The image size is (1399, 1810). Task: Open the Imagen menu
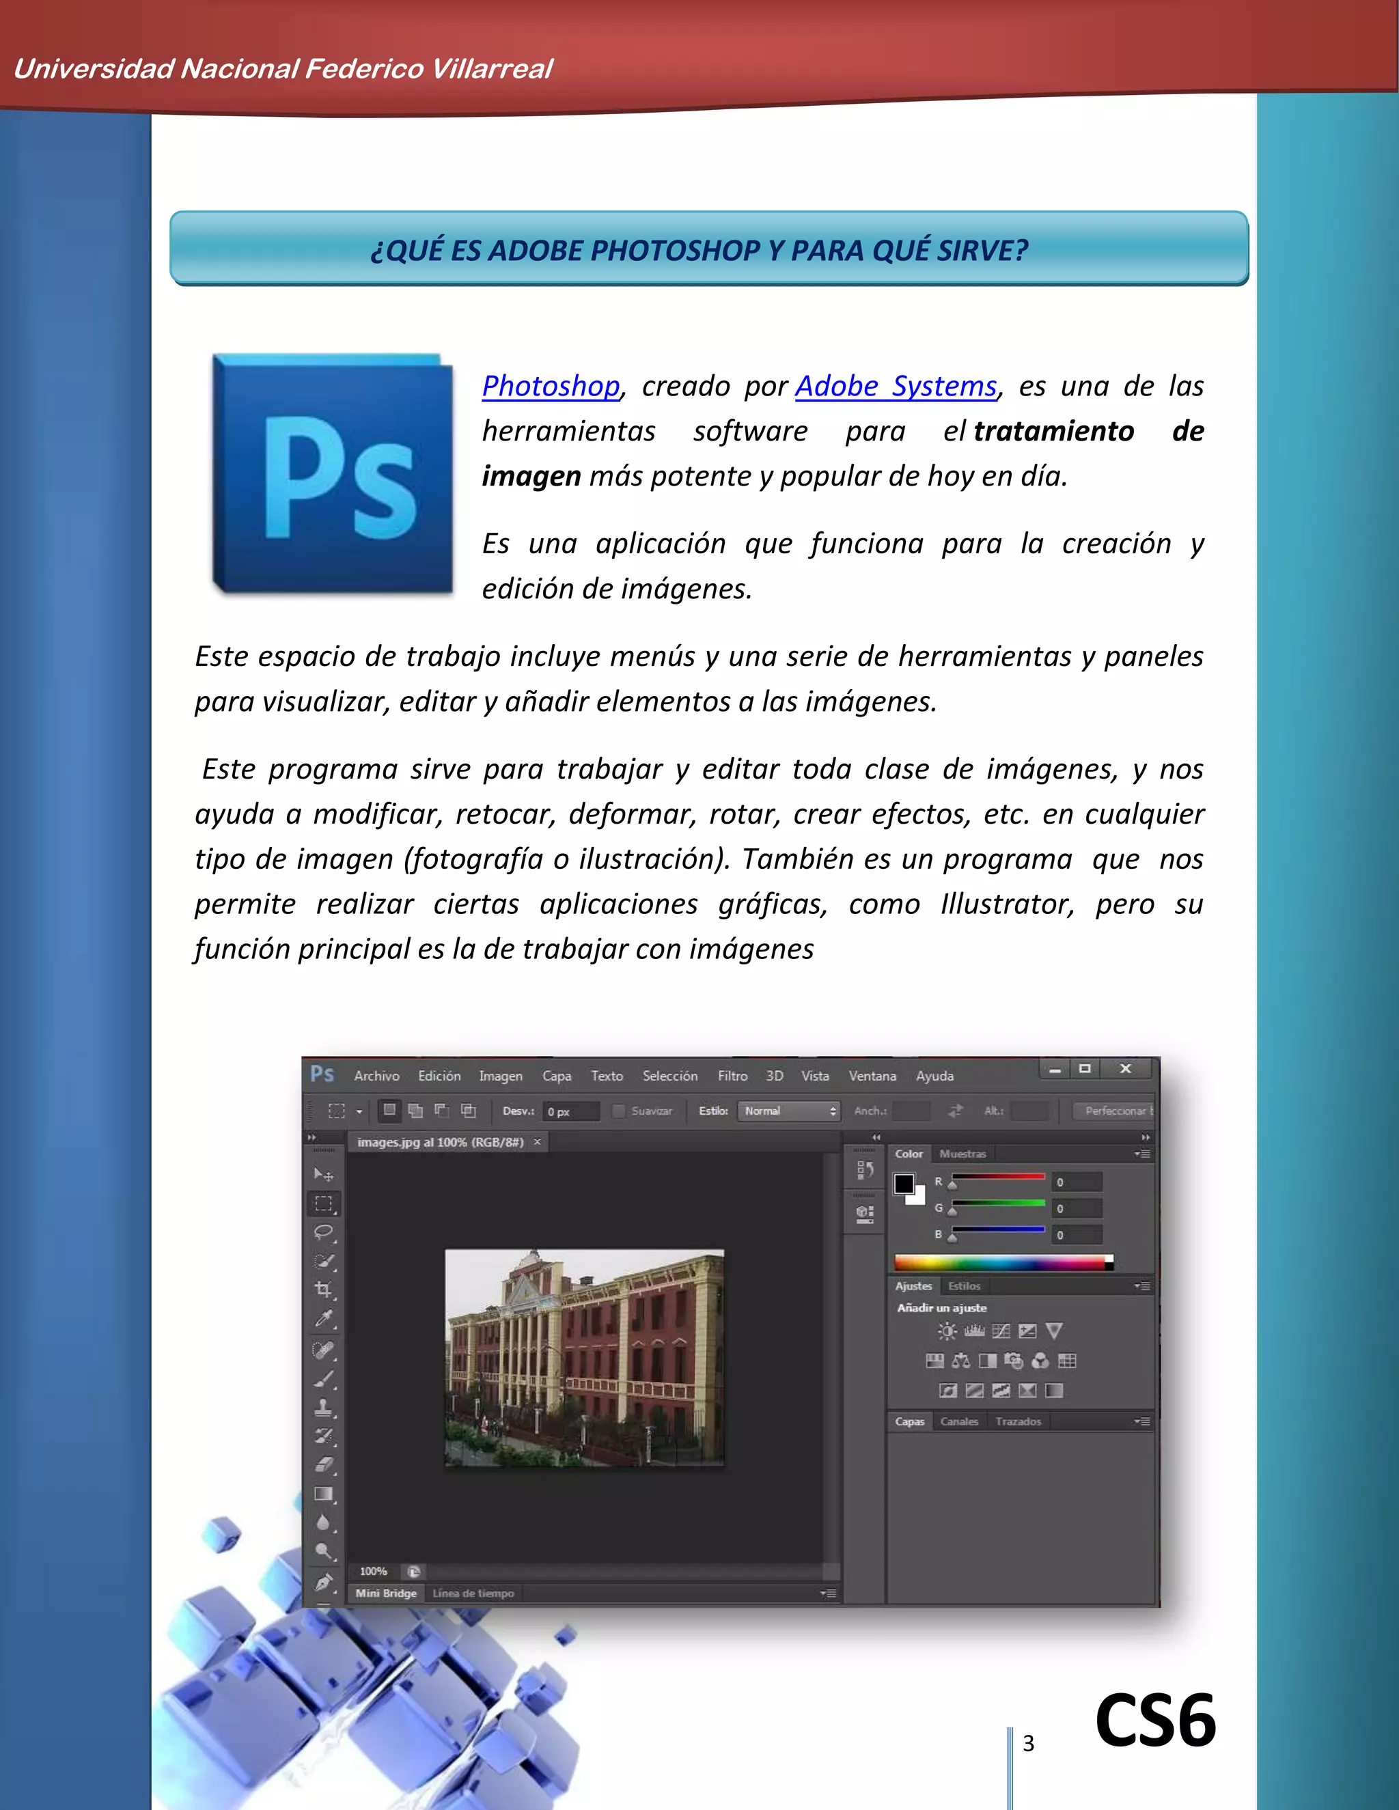coord(501,1076)
